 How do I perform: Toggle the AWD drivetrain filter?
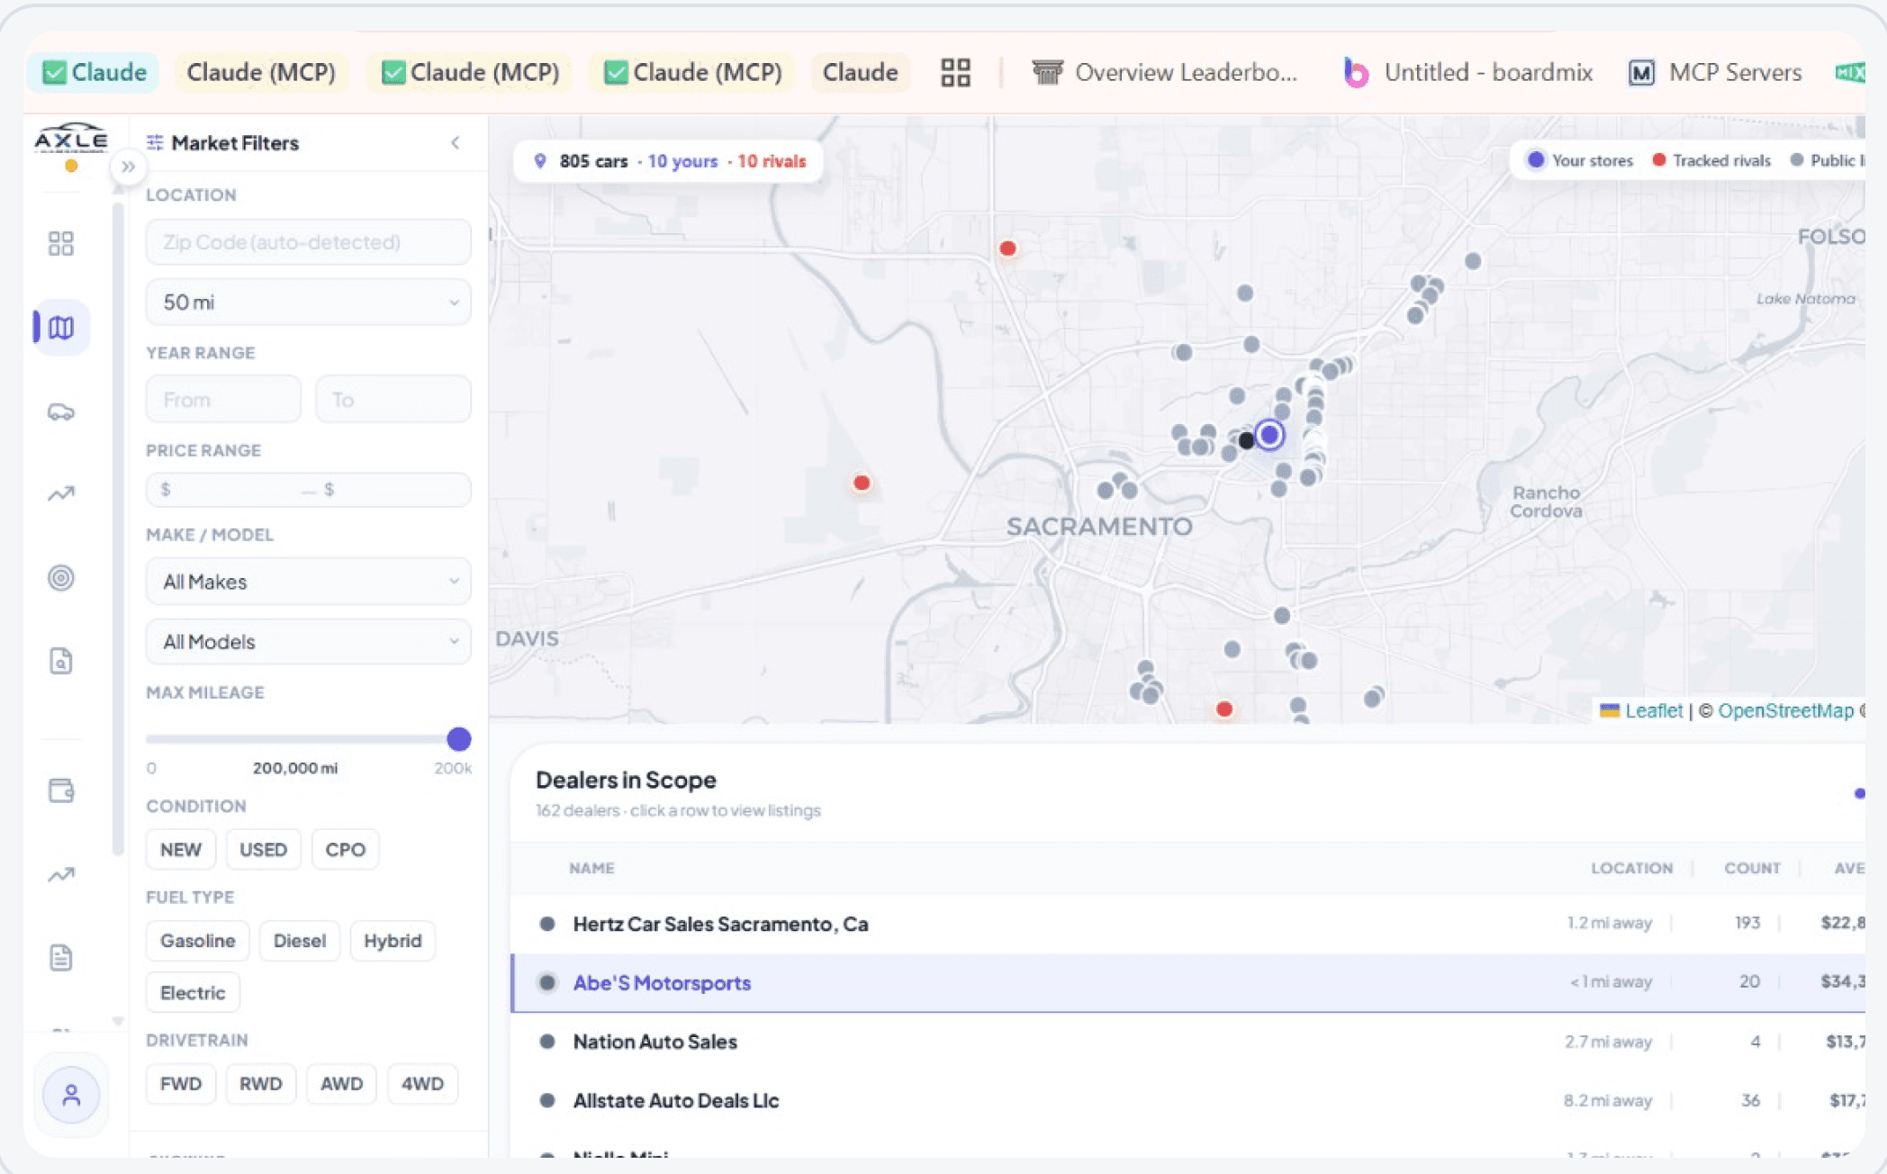coord(342,1084)
